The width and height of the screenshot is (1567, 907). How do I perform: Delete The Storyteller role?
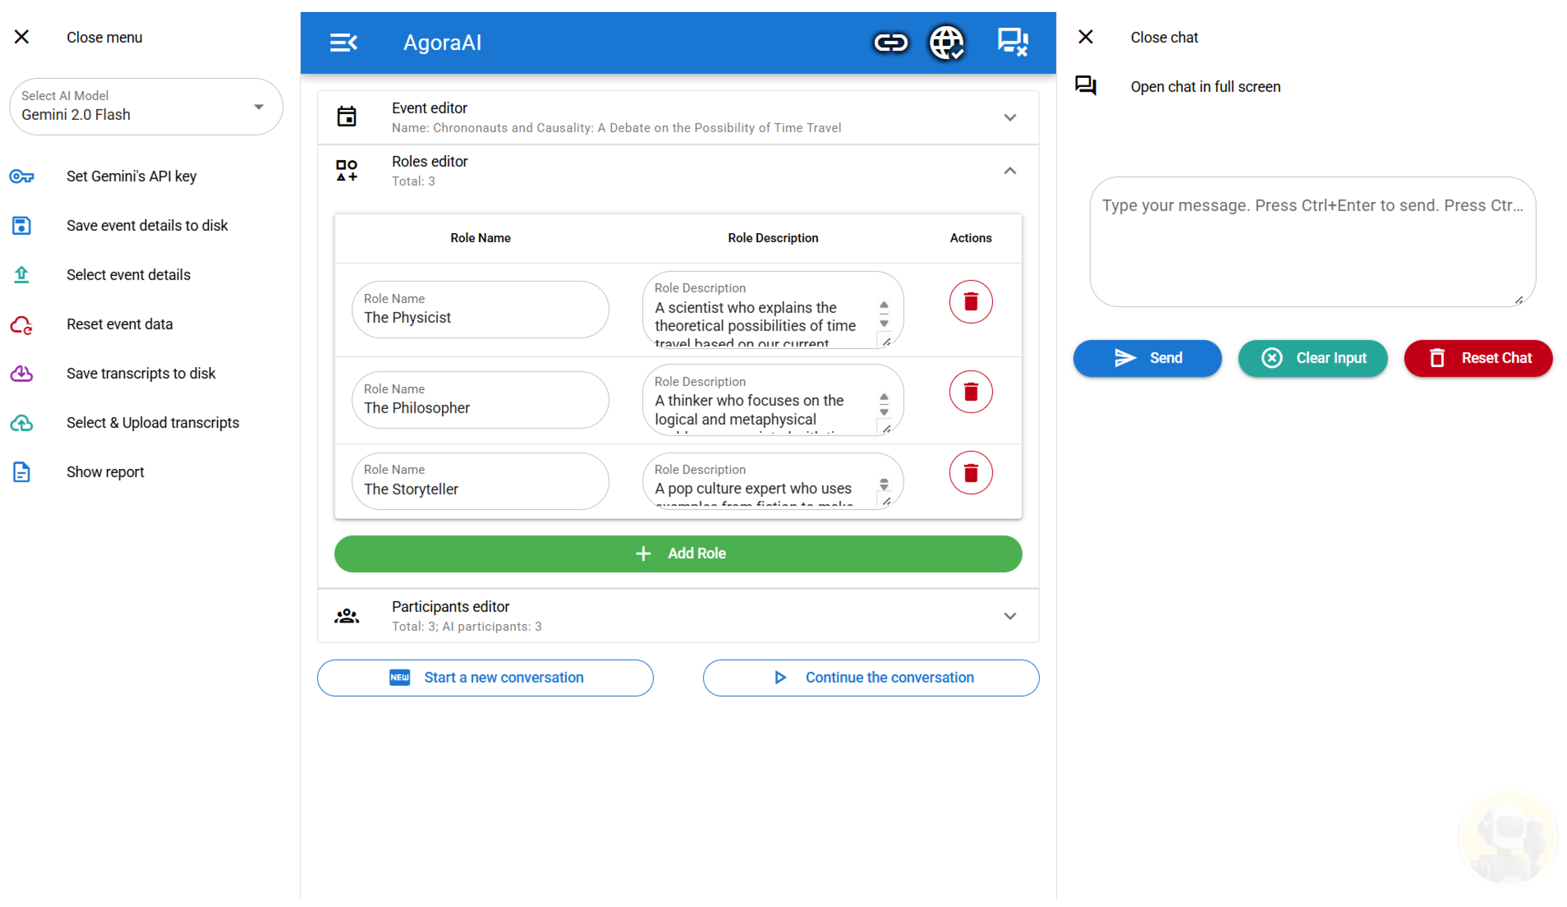point(970,474)
